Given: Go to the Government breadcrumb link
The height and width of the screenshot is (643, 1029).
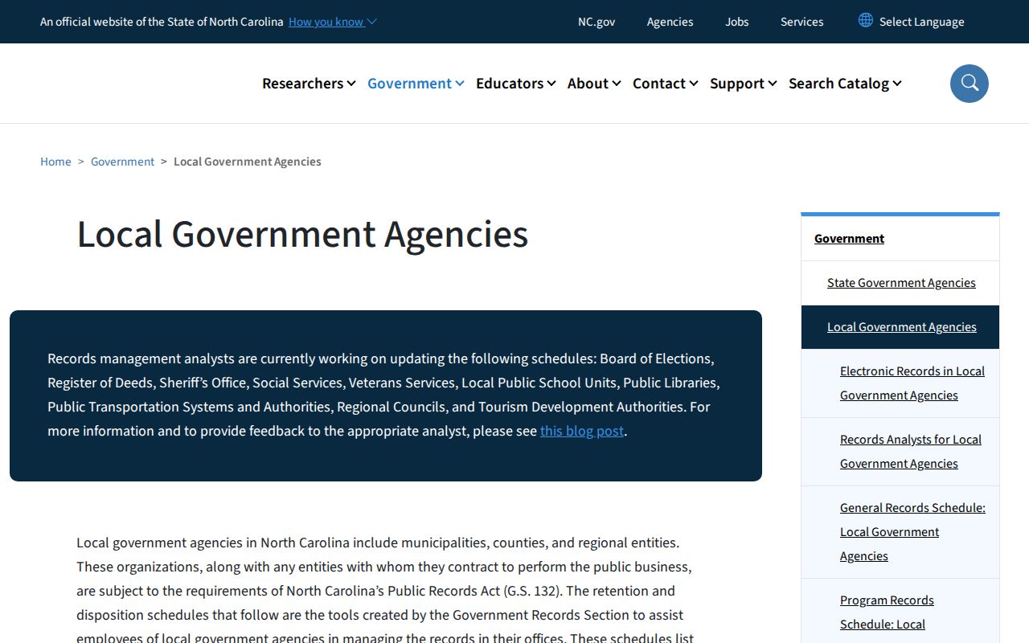Looking at the screenshot, I should tap(122, 162).
